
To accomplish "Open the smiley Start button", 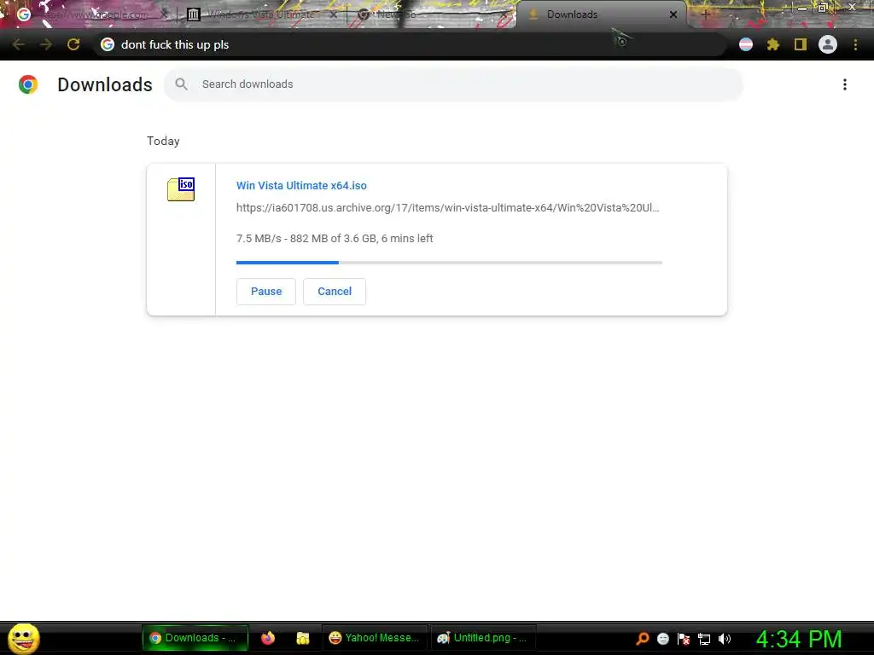I will click(23, 638).
